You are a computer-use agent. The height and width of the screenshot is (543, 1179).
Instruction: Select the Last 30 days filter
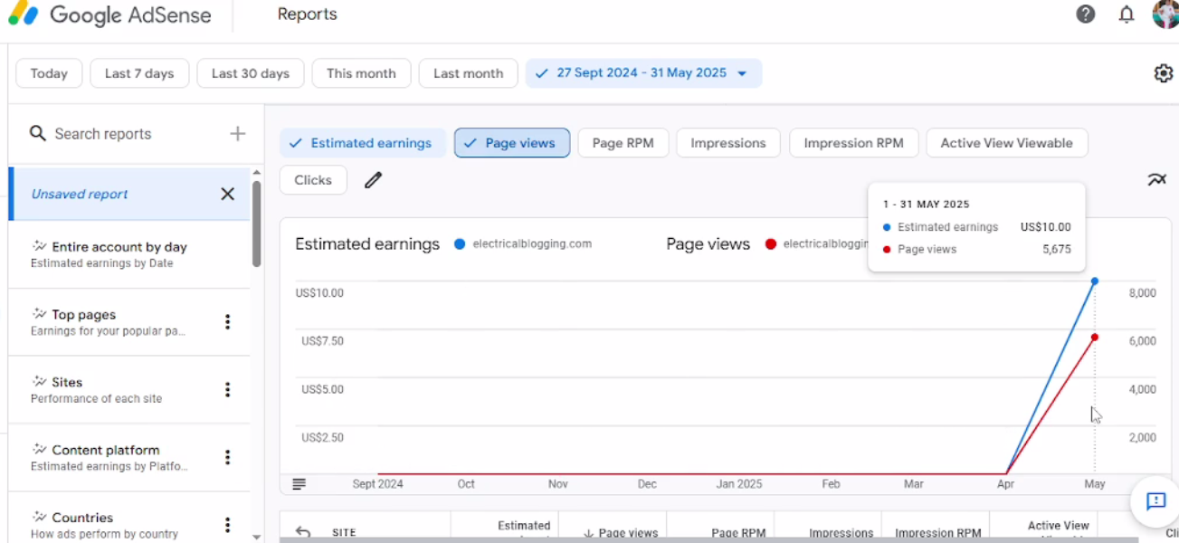click(251, 73)
